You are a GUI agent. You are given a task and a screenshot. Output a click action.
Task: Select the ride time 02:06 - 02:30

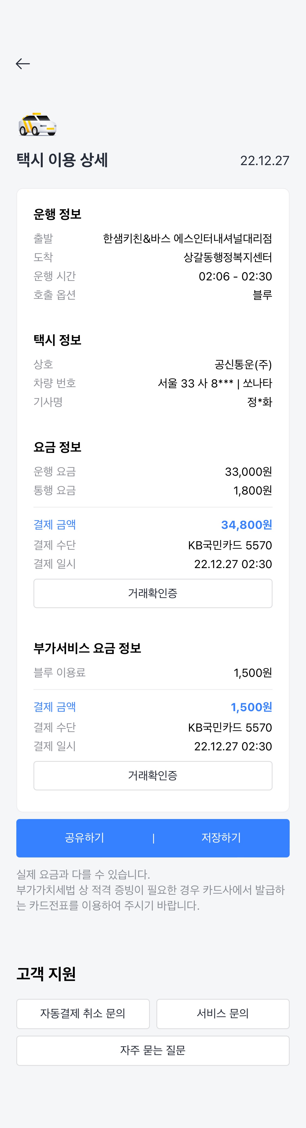pos(235,276)
